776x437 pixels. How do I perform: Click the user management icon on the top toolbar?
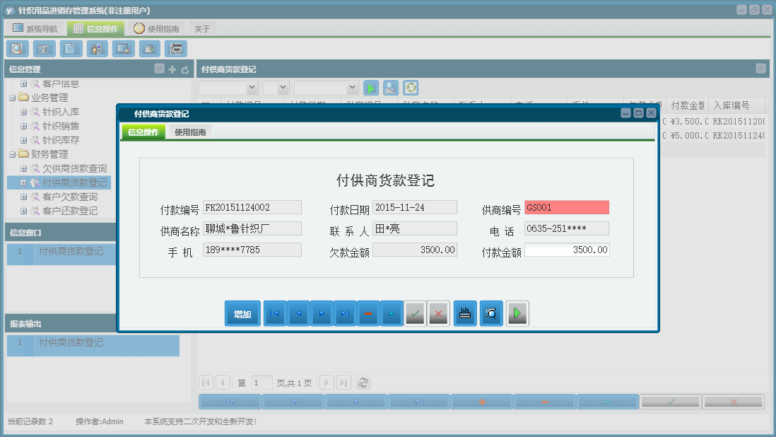(x=97, y=48)
